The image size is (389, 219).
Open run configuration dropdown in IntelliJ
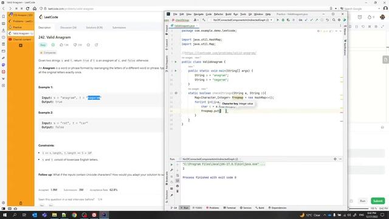[243, 20]
